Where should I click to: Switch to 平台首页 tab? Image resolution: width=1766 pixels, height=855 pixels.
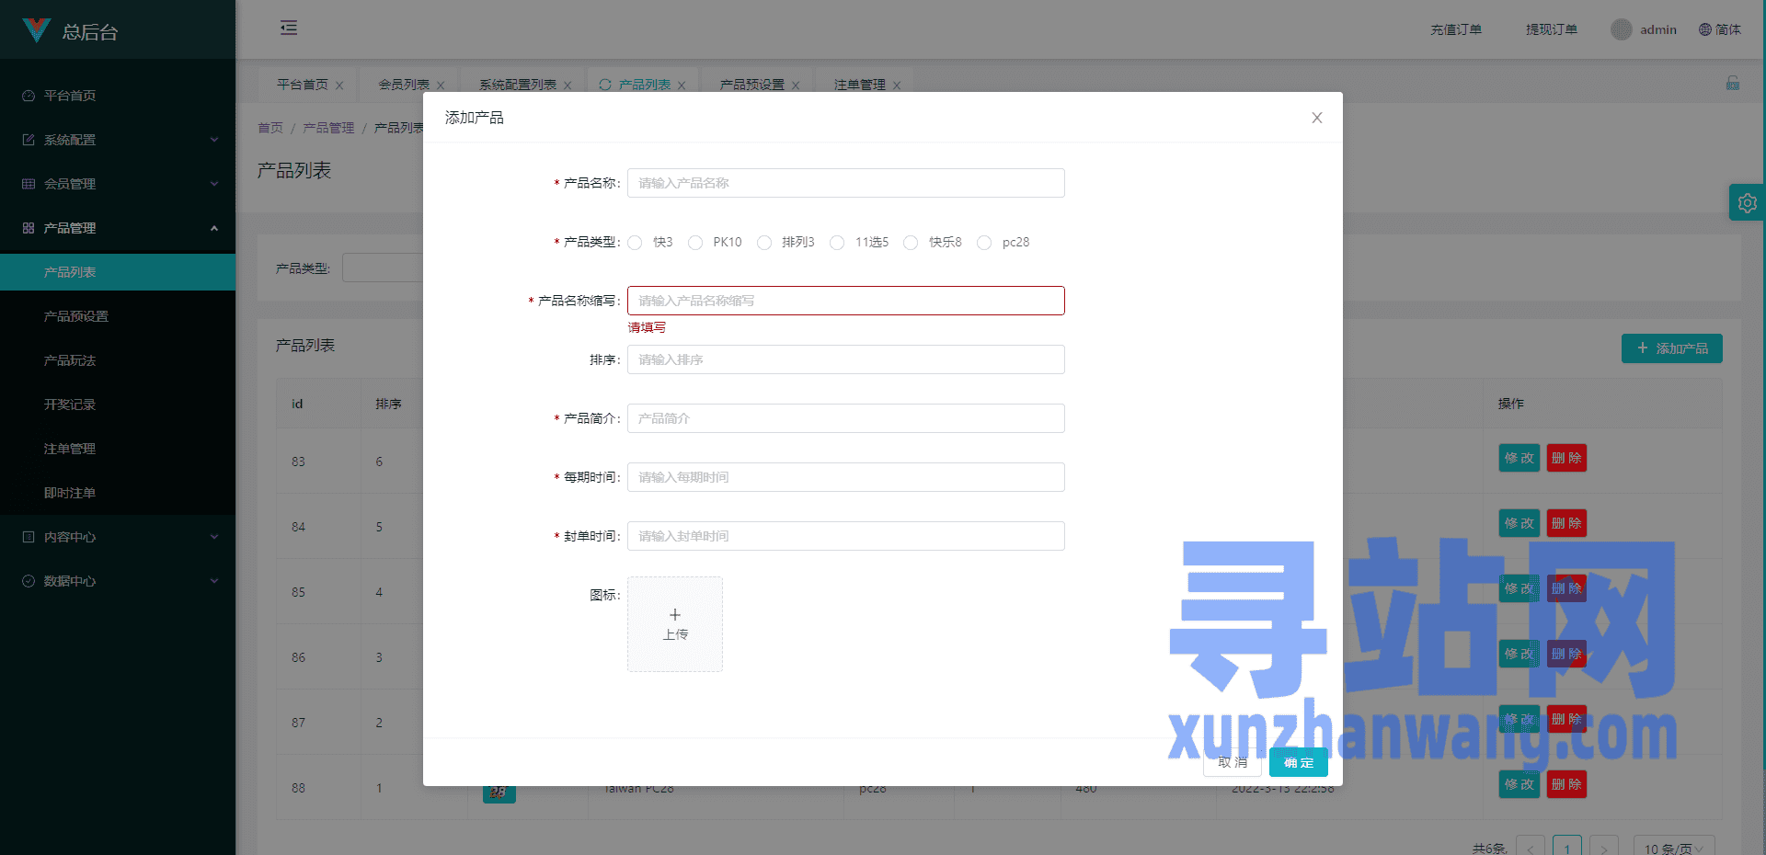tap(303, 85)
